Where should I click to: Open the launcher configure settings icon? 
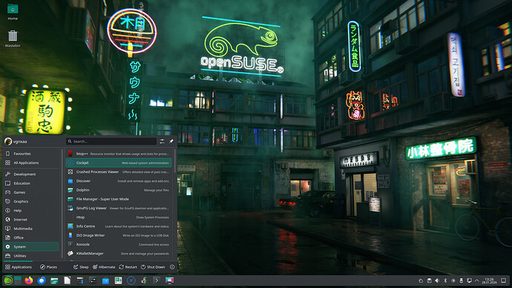click(162, 141)
